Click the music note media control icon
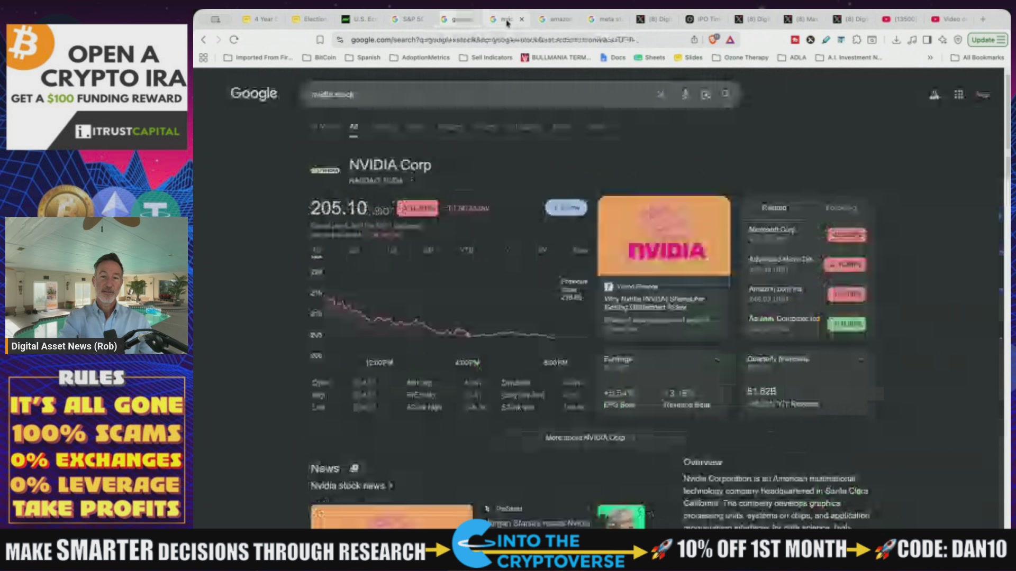The height and width of the screenshot is (571, 1016). pyautogui.click(x=912, y=40)
